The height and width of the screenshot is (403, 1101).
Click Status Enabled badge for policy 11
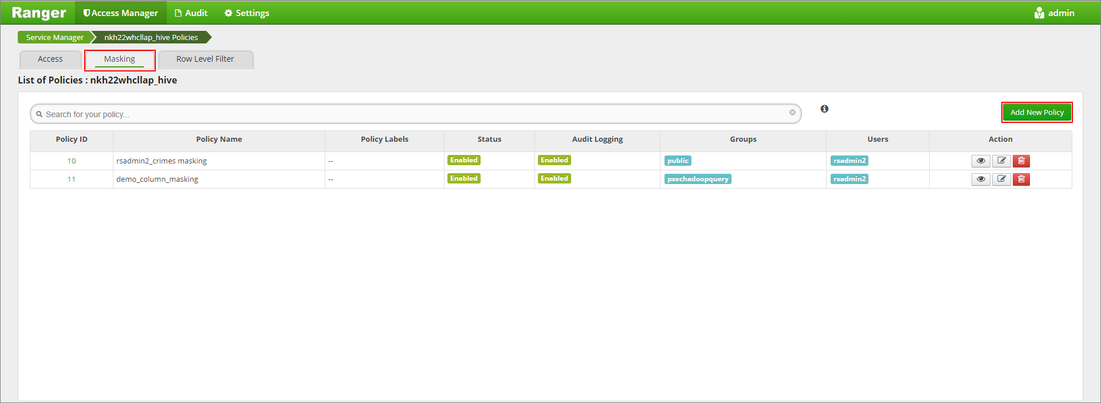click(464, 178)
